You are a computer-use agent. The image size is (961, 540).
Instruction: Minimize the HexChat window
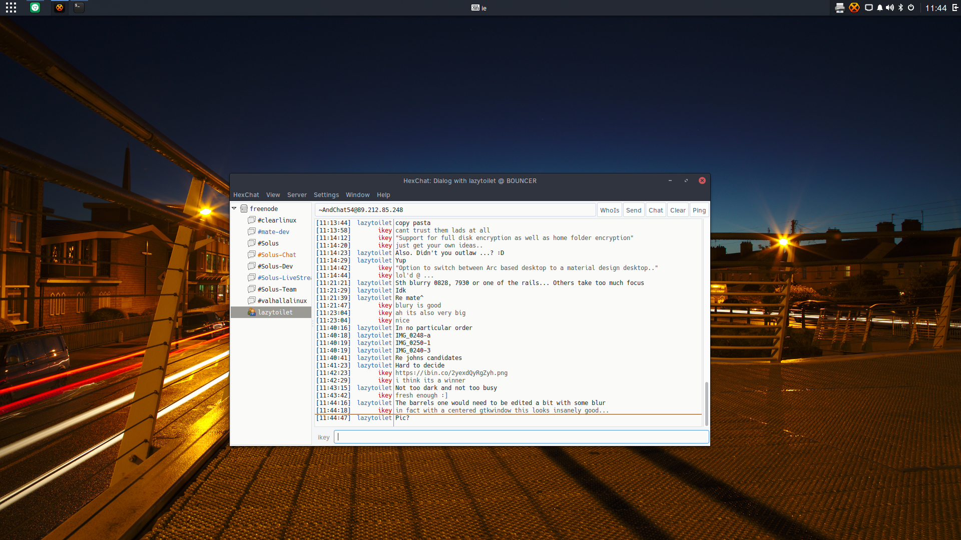[670, 181]
